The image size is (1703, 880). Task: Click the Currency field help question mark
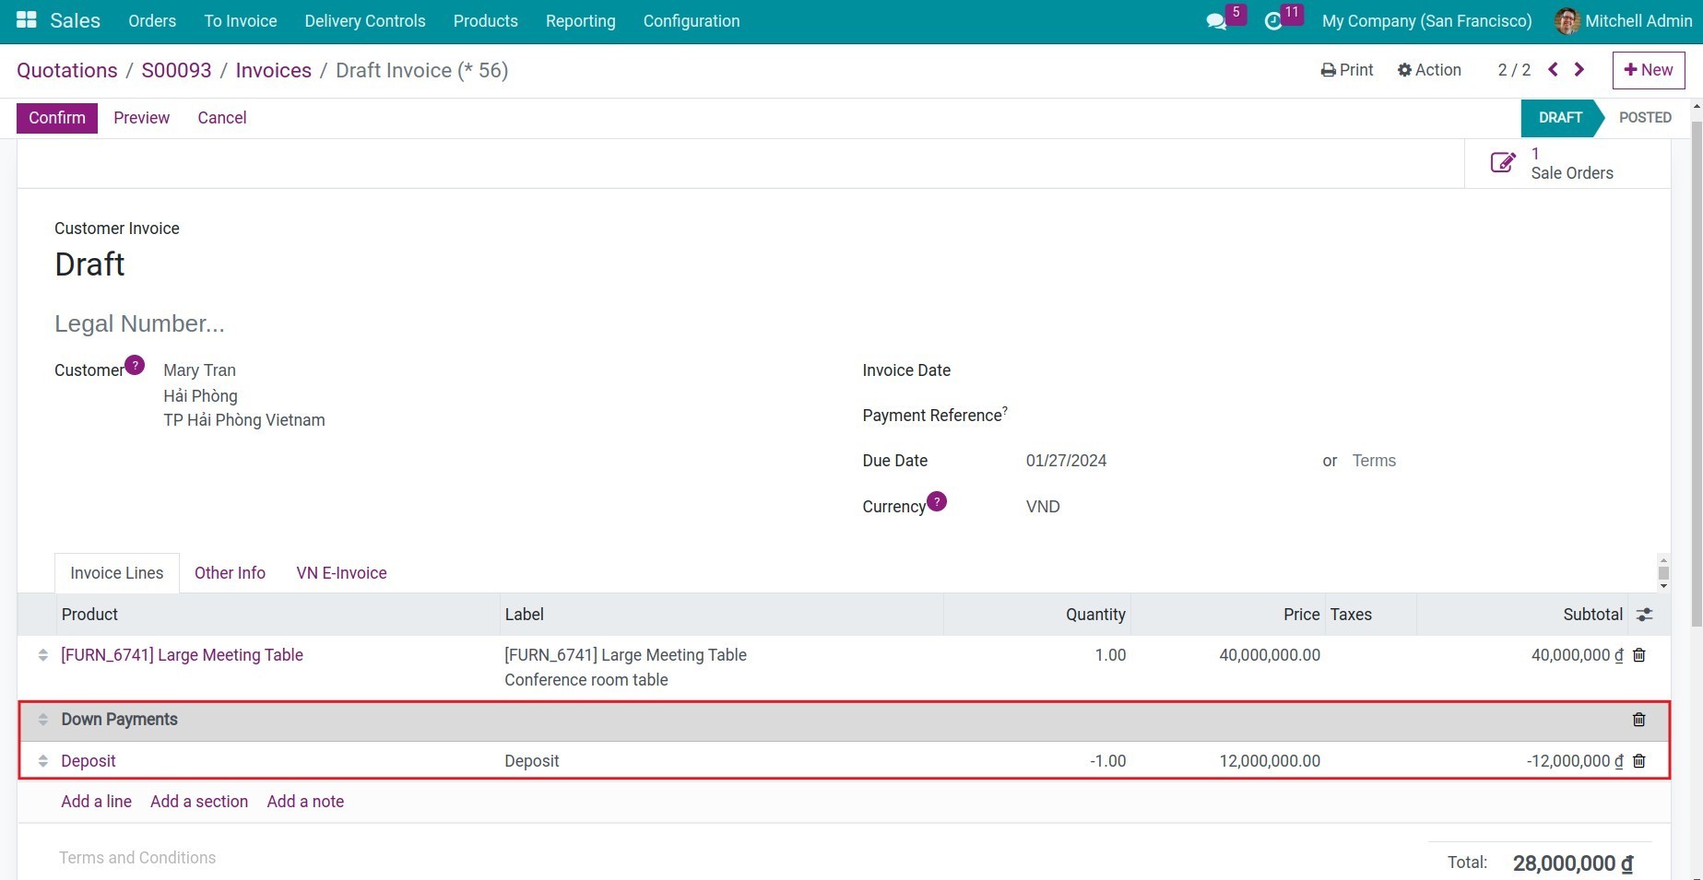pyautogui.click(x=937, y=501)
